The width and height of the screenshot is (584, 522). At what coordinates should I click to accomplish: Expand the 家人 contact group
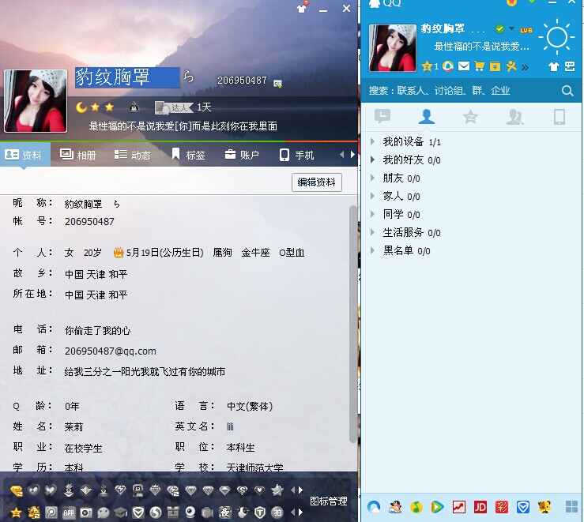coord(373,196)
